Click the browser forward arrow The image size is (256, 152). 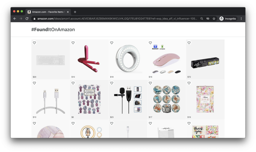coord(21,19)
